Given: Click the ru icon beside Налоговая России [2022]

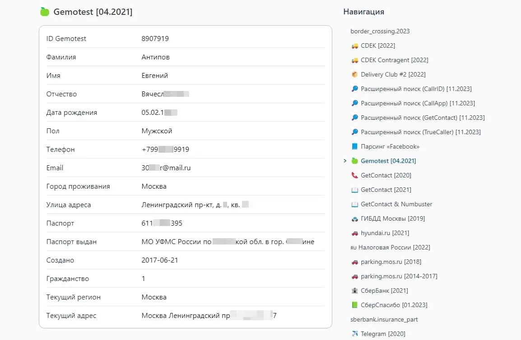Looking at the screenshot, I should 354,247.
